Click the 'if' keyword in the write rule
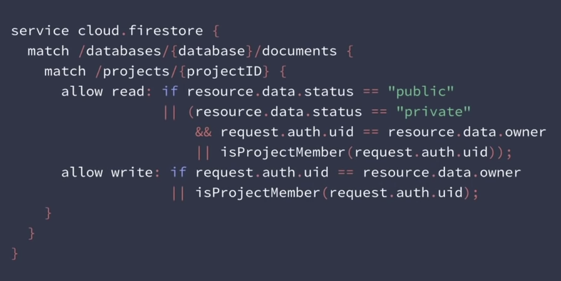The image size is (561, 281). tap(178, 172)
